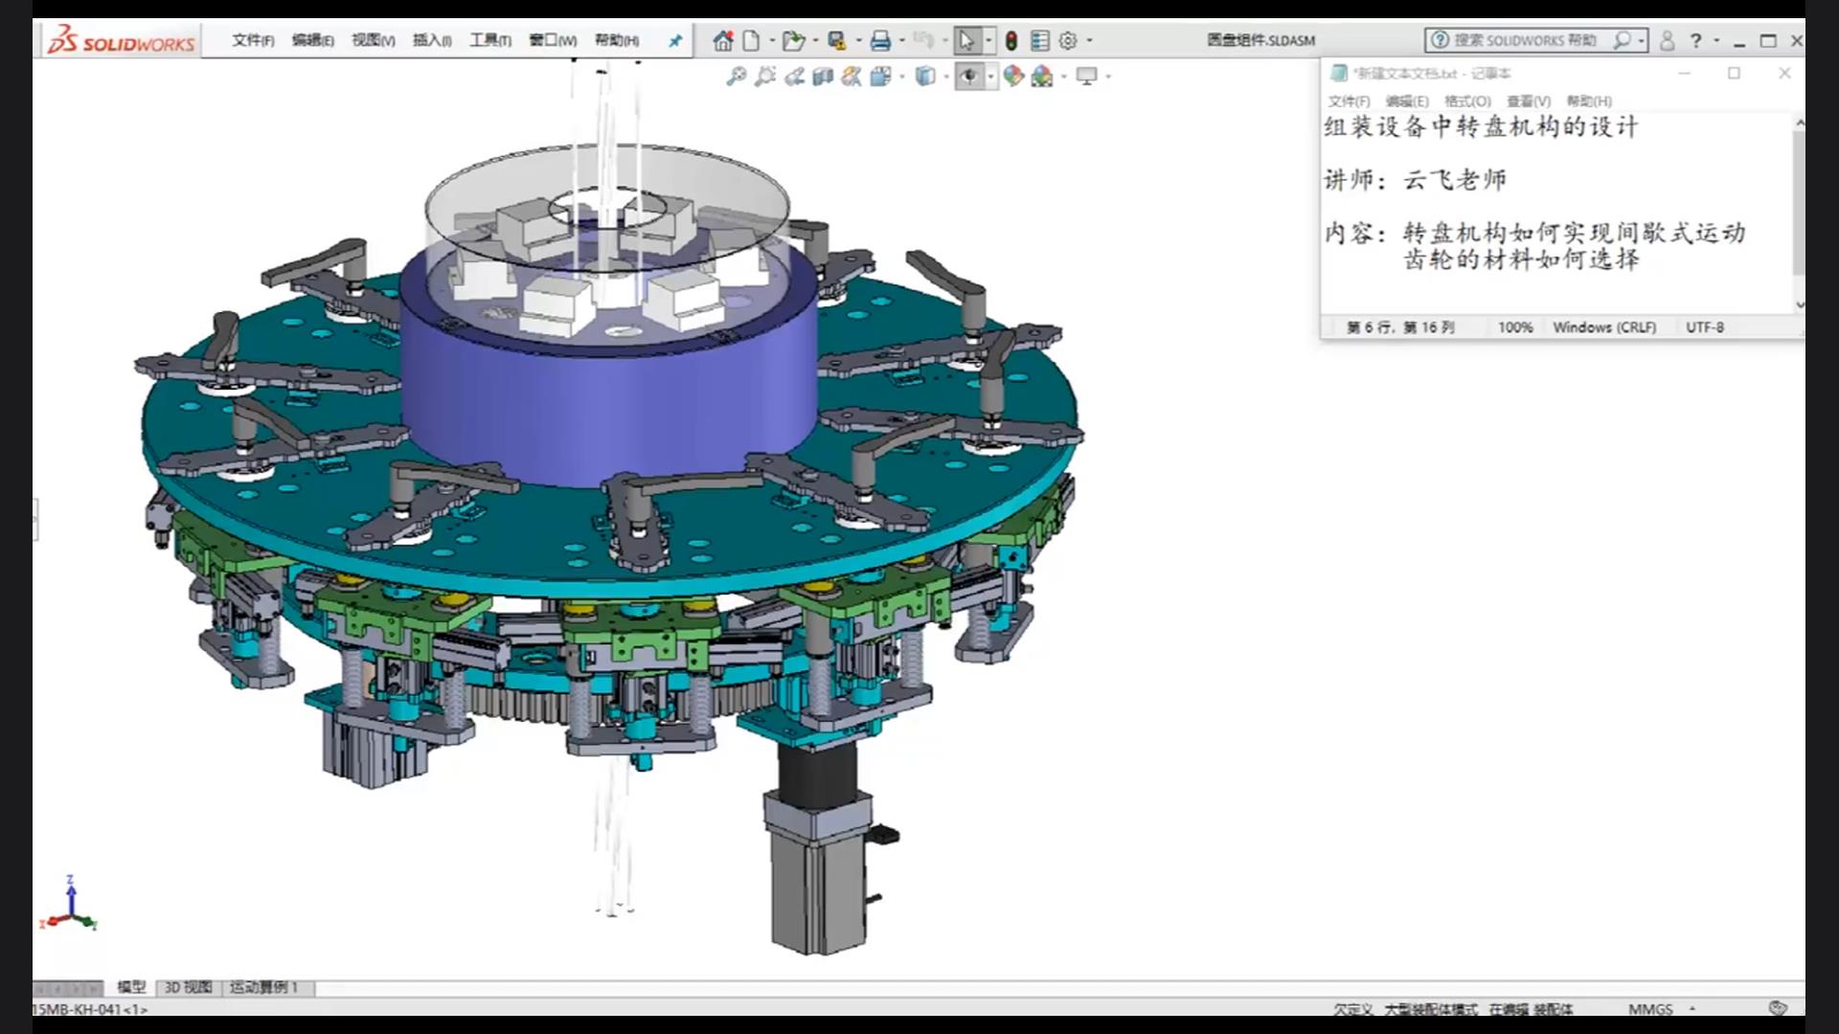Image resolution: width=1839 pixels, height=1034 pixels.
Task: Click Windows (CRLF) status text
Action: 1604,327
